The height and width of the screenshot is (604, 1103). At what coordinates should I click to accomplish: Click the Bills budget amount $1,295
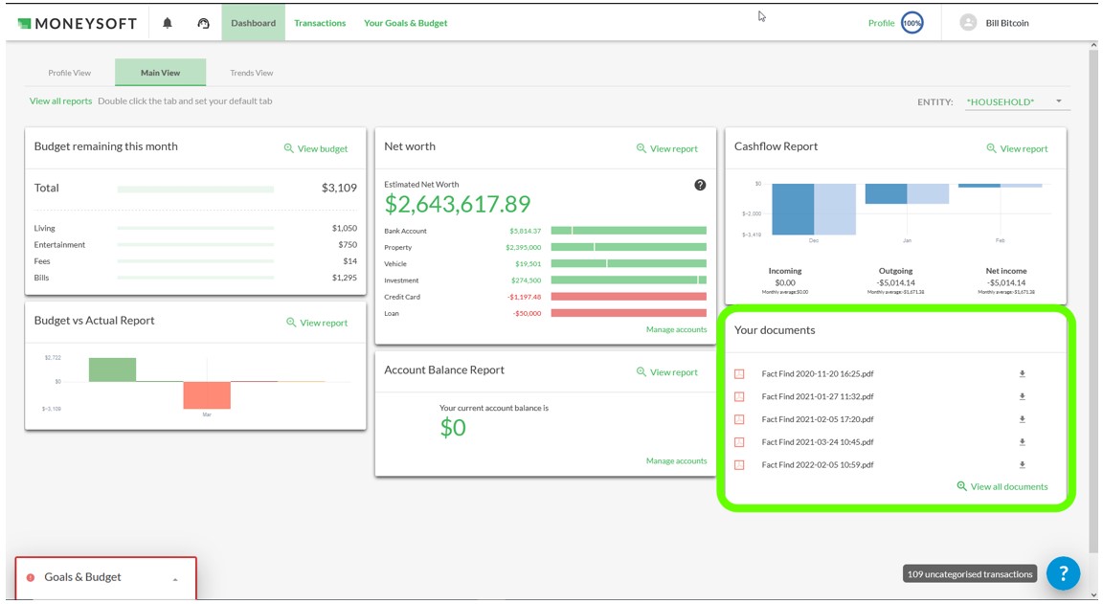(x=345, y=278)
